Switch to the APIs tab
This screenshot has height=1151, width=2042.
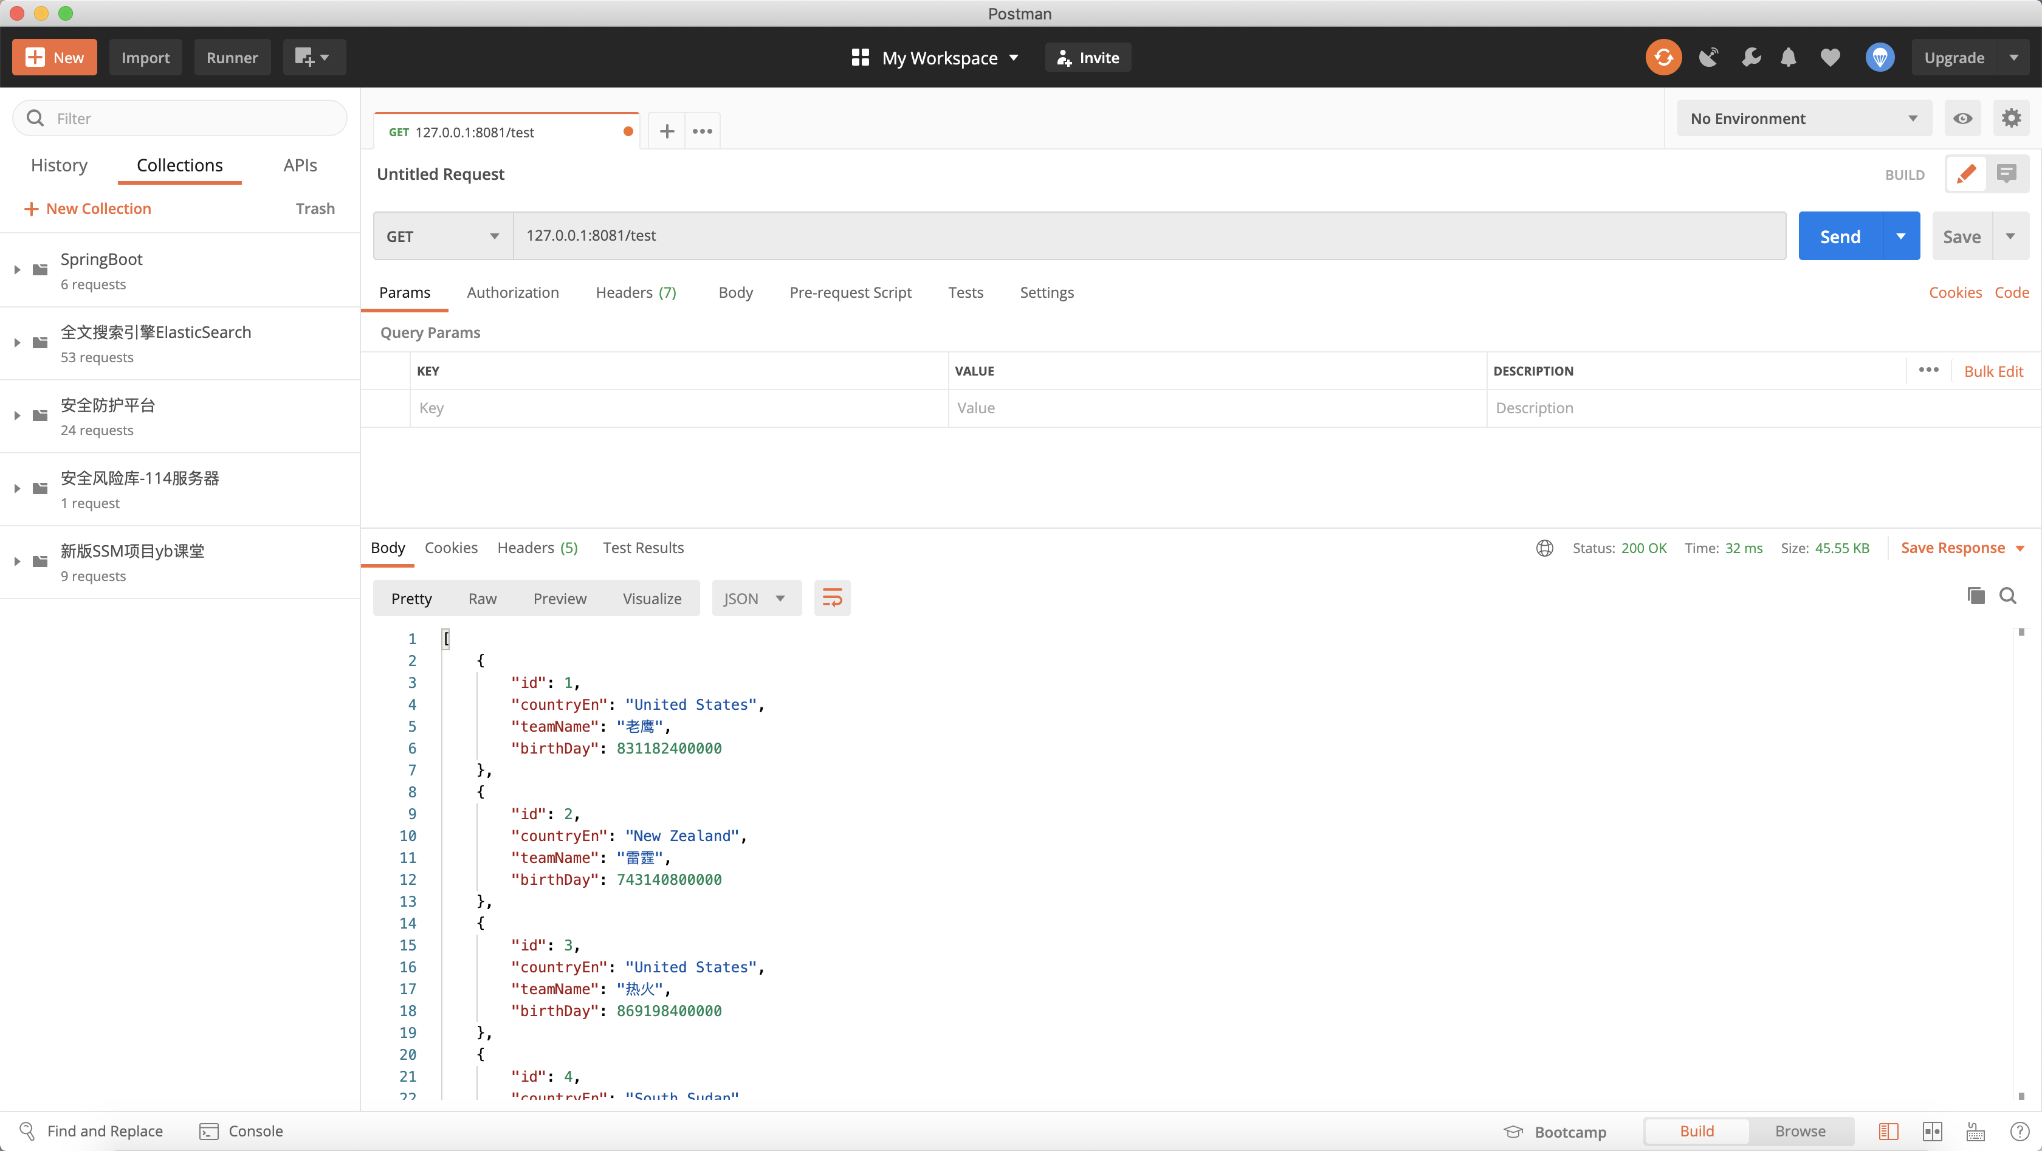[300, 165]
